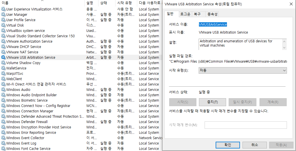
Task: Close the VMware USB Arbitration properties dialog
Action: tap(291, 4)
